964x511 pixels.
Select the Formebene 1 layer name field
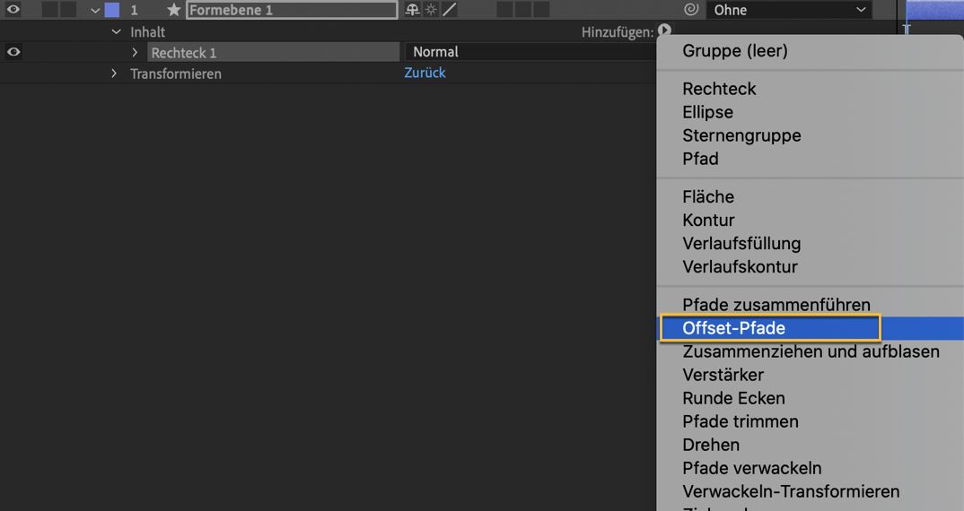click(x=292, y=10)
